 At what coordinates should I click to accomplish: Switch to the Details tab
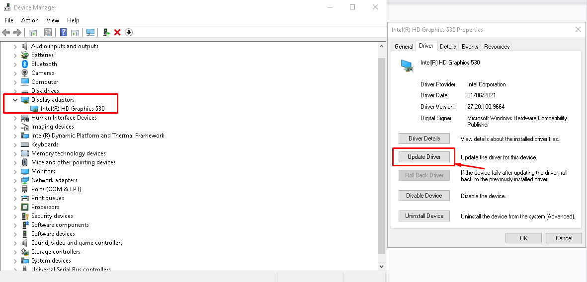[x=448, y=46]
